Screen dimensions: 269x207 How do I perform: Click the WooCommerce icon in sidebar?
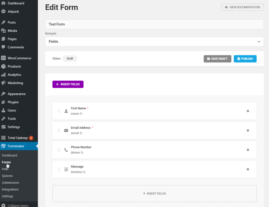click(3, 58)
